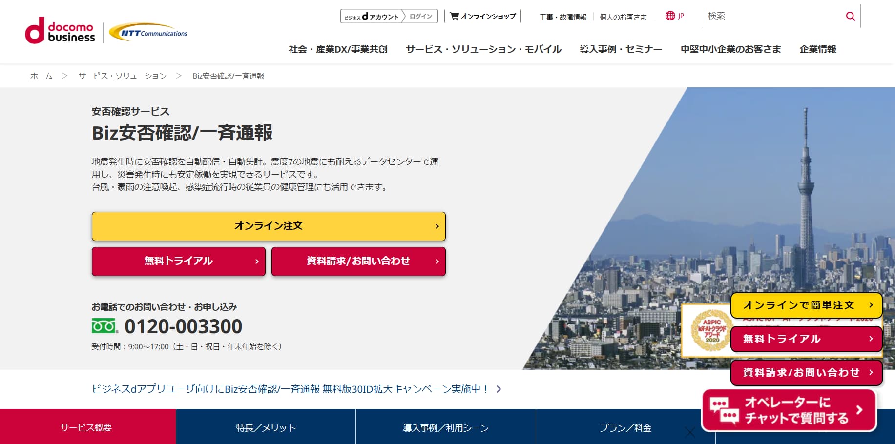Click floating 無料トライアル button

(x=806, y=339)
